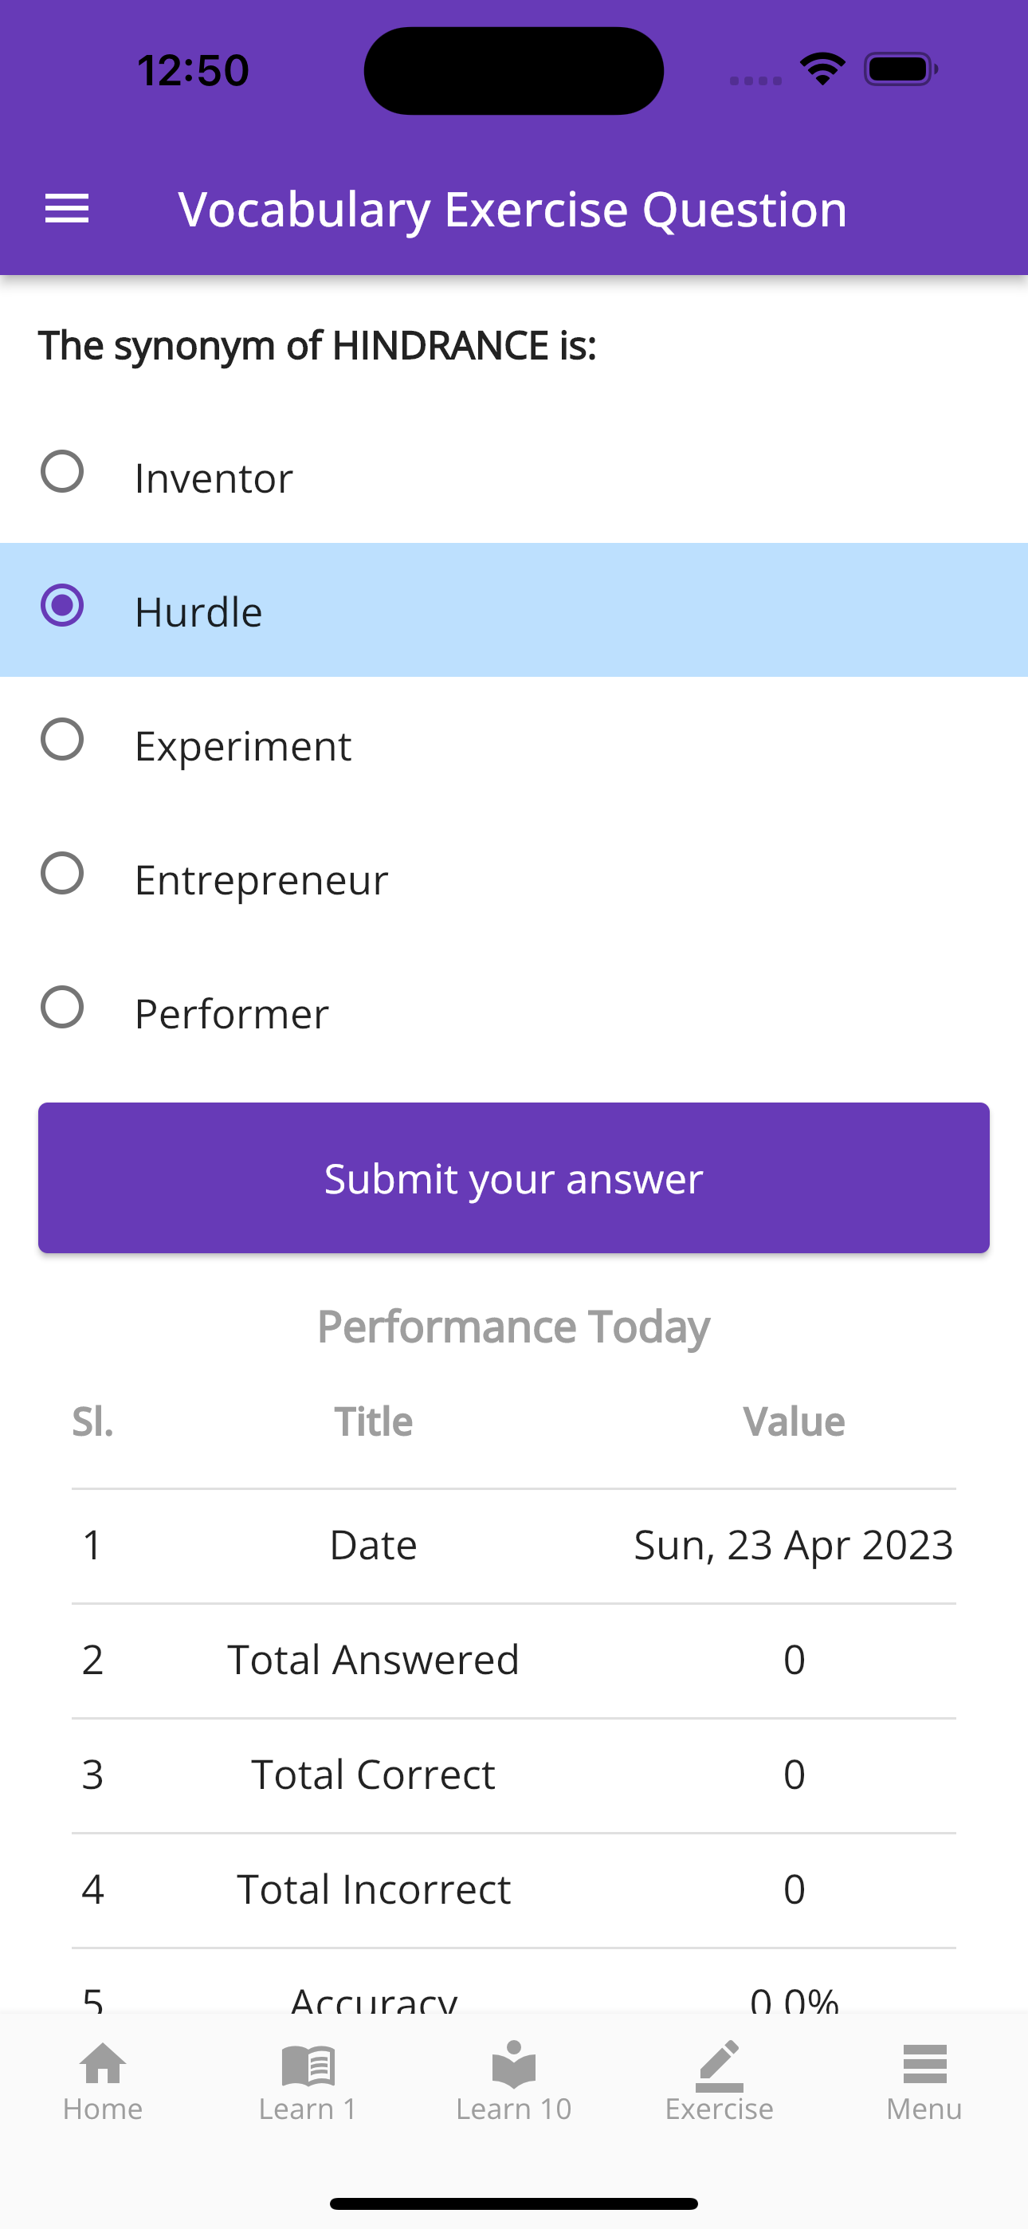This screenshot has width=1028, height=2229.
Task: Open the bottom bar Menu icon
Action: 924,2065
